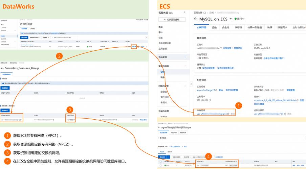The image size is (306, 169).
Task: Switch to the 安全组 tab in the ECS instance
Action: click(x=226, y=28)
